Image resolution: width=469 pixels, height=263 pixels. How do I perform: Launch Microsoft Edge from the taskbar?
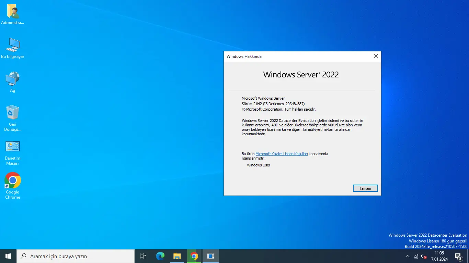click(x=160, y=256)
